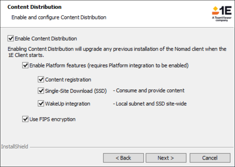Click the 'Use FIPS encryption' label text
The image size is (235, 167).
(52, 119)
